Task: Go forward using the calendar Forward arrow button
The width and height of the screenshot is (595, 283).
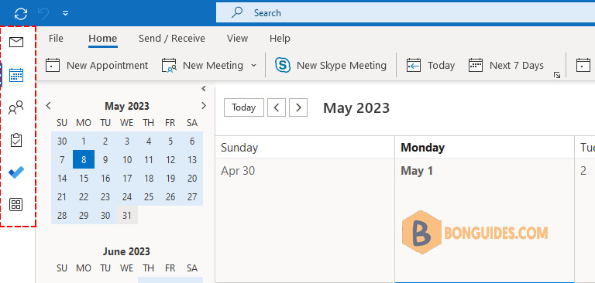Action: tap(298, 107)
